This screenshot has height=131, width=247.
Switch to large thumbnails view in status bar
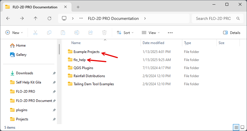tap(242, 127)
